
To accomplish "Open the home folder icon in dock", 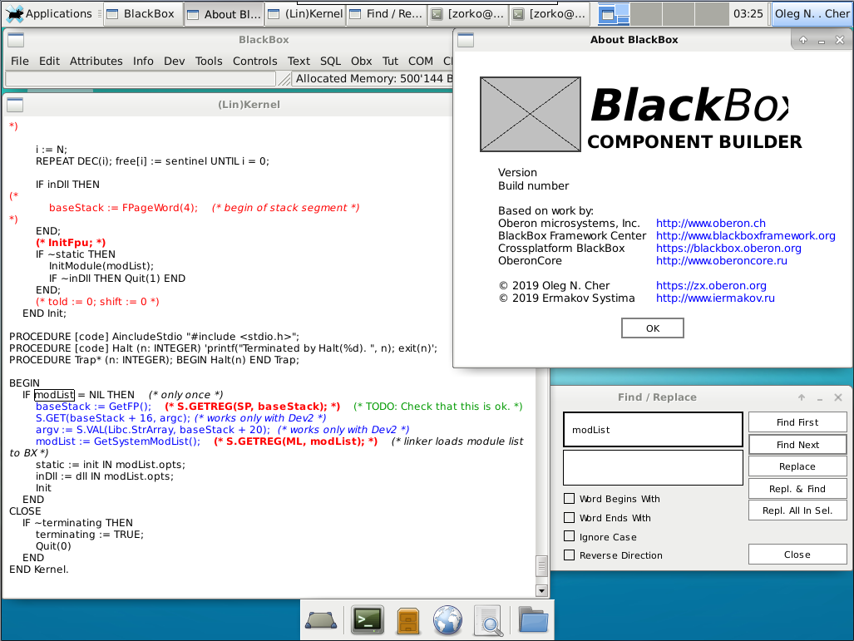I will pos(533,619).
